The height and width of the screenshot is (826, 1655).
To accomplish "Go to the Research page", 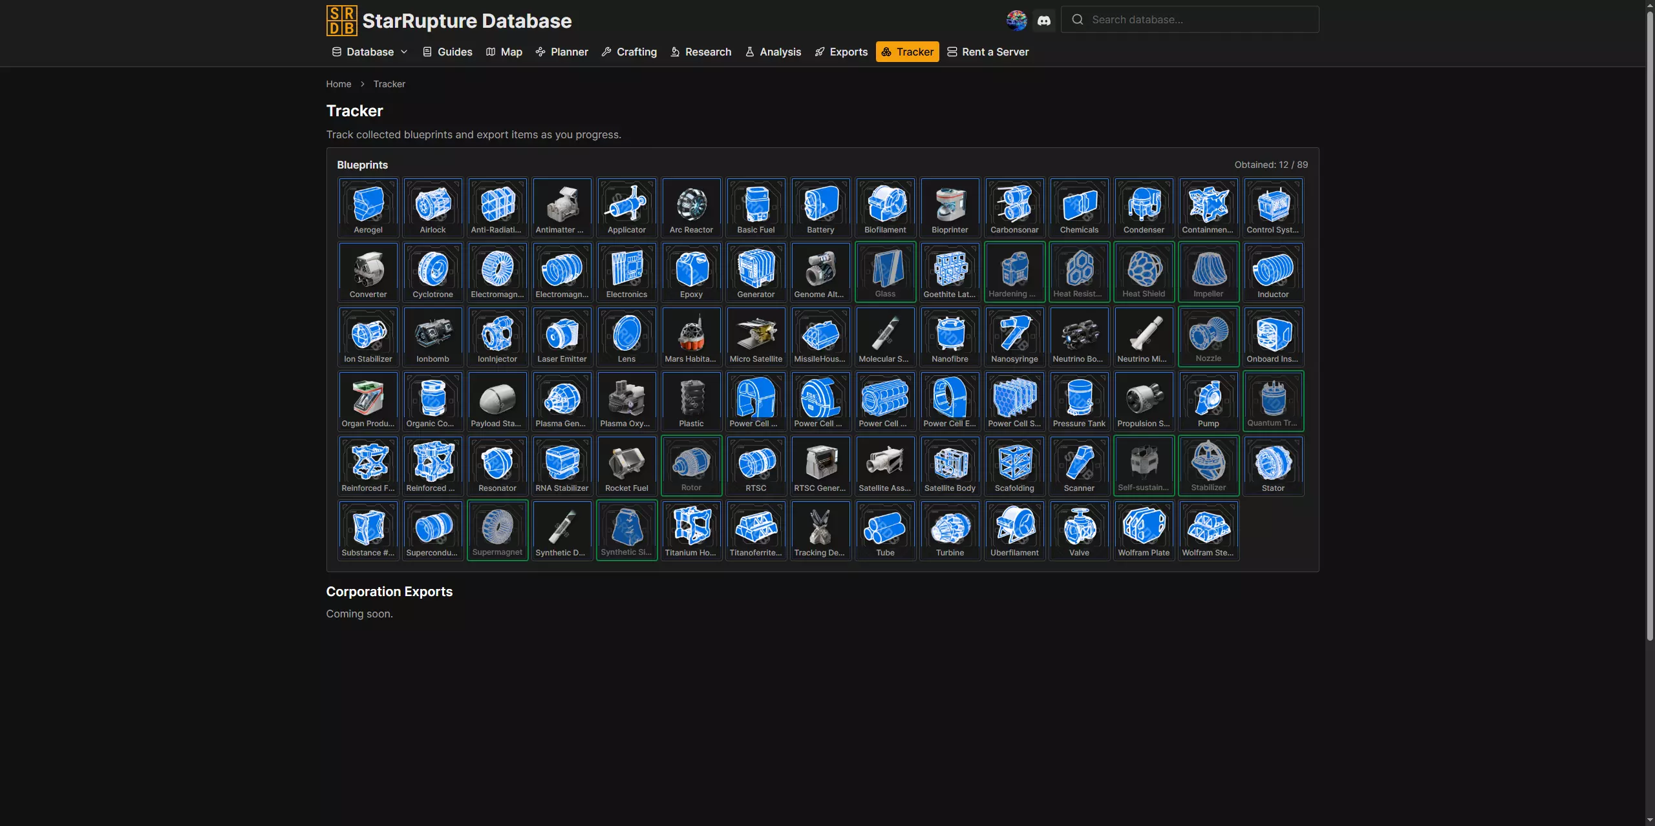I will point(701,52).
